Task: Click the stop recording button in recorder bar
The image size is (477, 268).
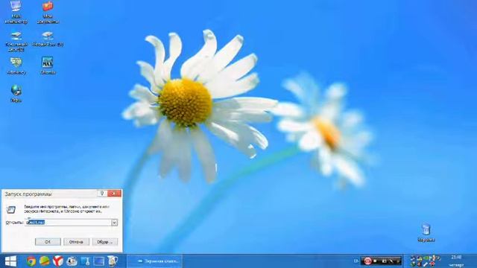Action: 375,261
